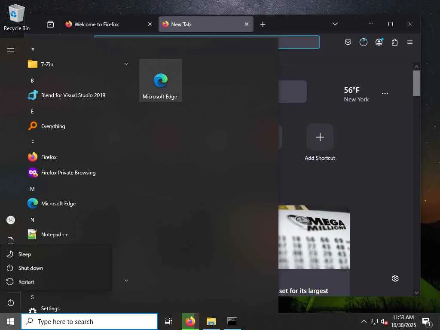Jump to the # section header
Image resolution: width=440 pixels, height=330 pixels.
click(x=33, y=49)
